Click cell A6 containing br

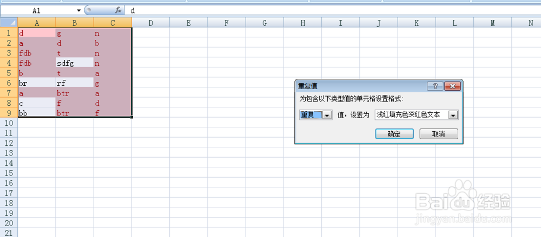[37, 83]
